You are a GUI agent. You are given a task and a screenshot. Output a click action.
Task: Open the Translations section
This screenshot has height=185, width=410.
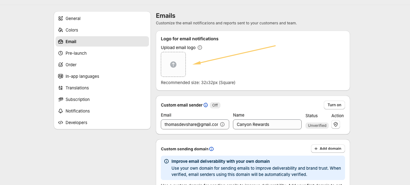(x=77, y=88)
